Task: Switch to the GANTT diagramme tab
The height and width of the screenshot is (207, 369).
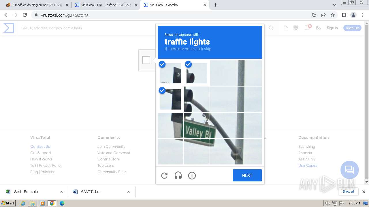Action: 37,5
